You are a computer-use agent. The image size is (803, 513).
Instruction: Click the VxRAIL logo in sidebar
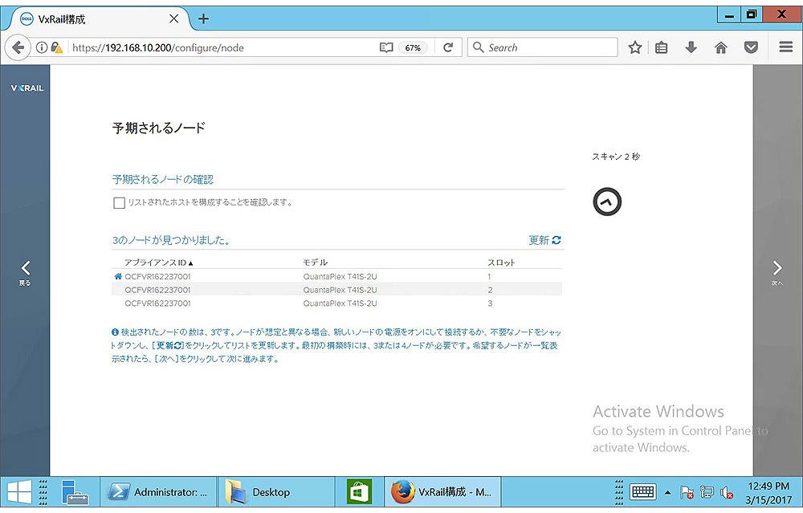[x=27, y=88]
